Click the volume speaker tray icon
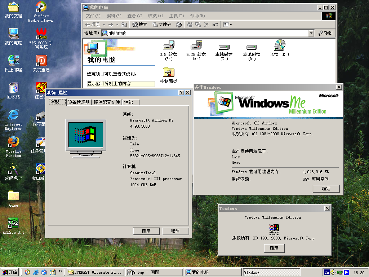 [333, 272]
